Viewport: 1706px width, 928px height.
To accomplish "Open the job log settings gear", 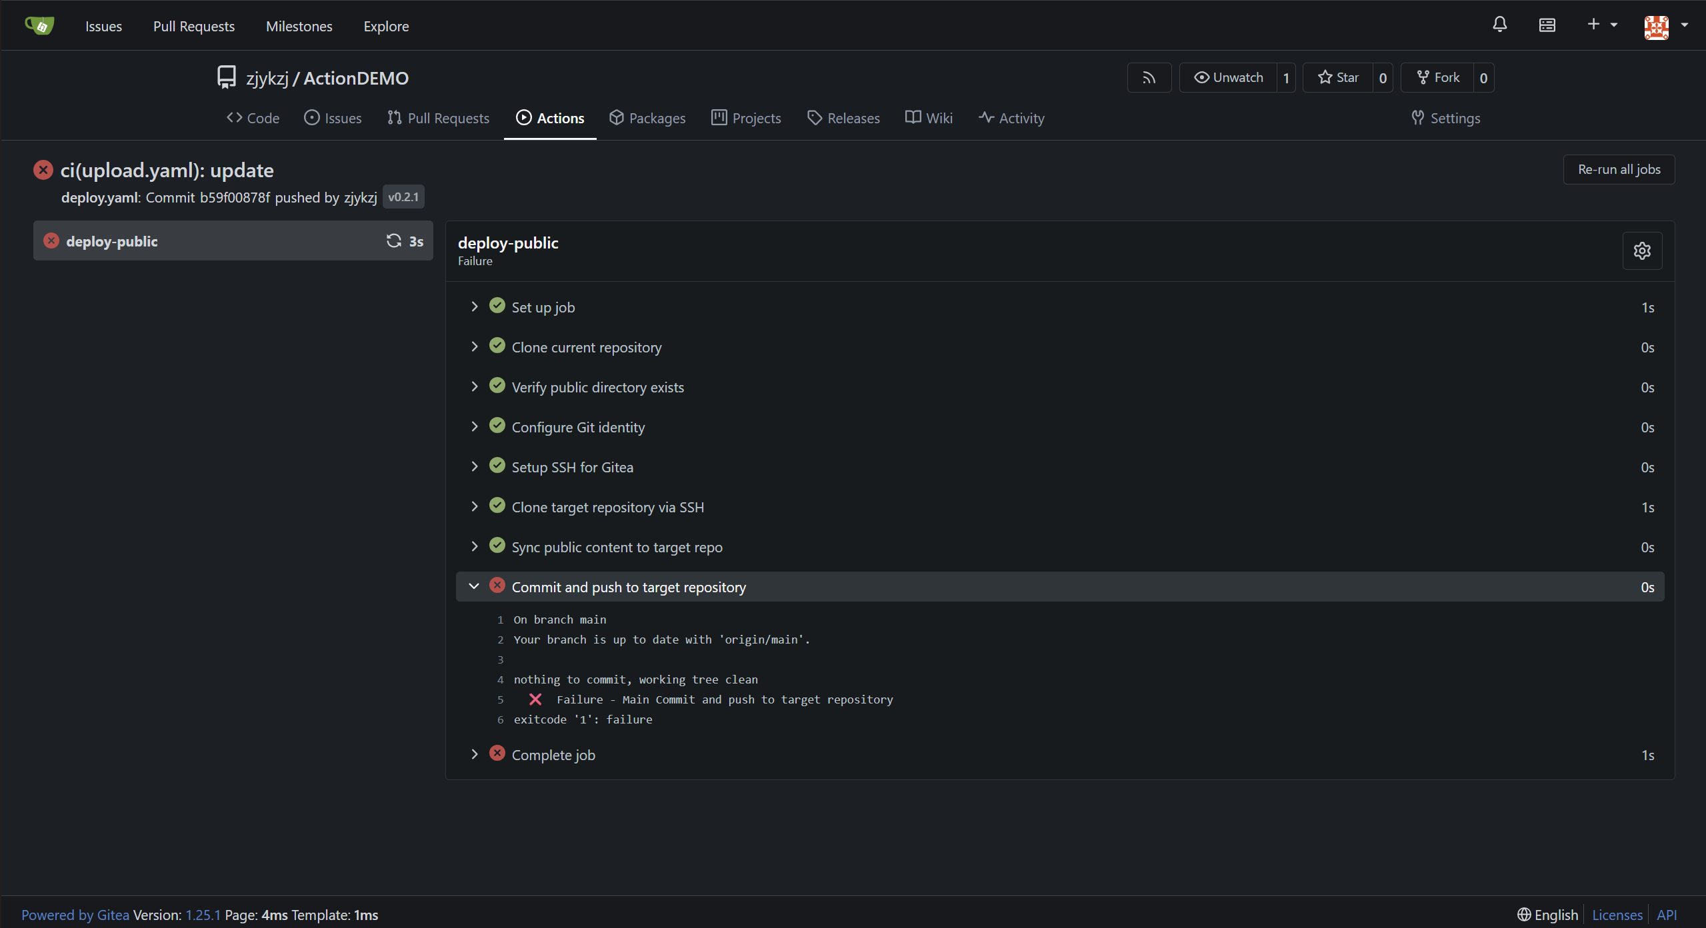I will 1642,250.
